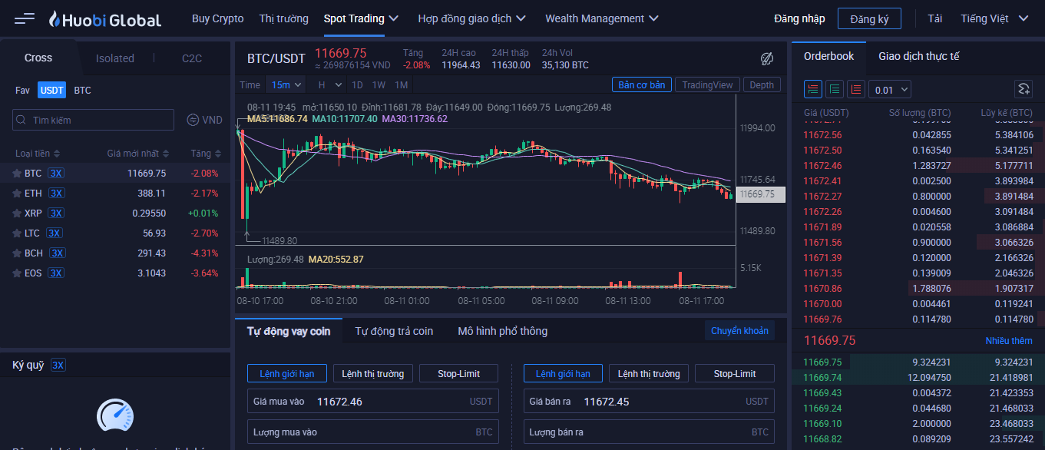Select the TradingView chart mode

tap(707, 84)
